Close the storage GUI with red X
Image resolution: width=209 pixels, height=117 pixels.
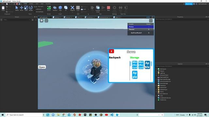[x=111, y=51]
